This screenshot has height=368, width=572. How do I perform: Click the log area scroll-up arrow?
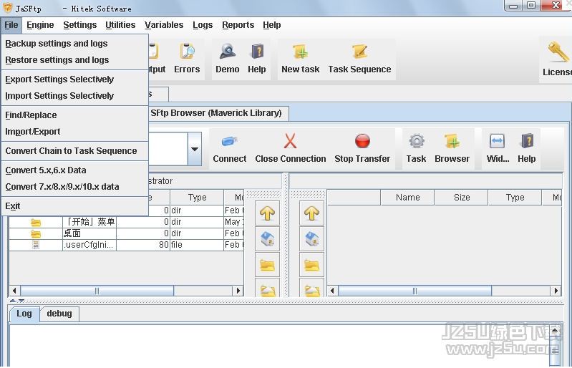555,331
